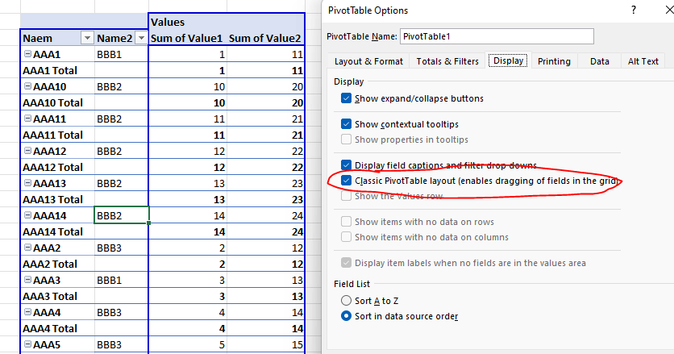Collapse the AAA10 row group
Viewport: 674px width, 354px height.
(x=27, y=86)
